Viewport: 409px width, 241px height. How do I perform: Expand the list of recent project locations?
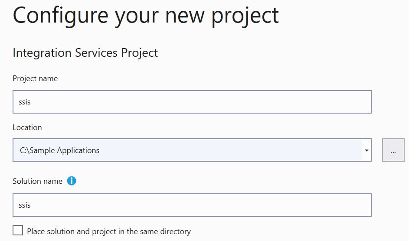pyautogui.click(x=366, y=150)
